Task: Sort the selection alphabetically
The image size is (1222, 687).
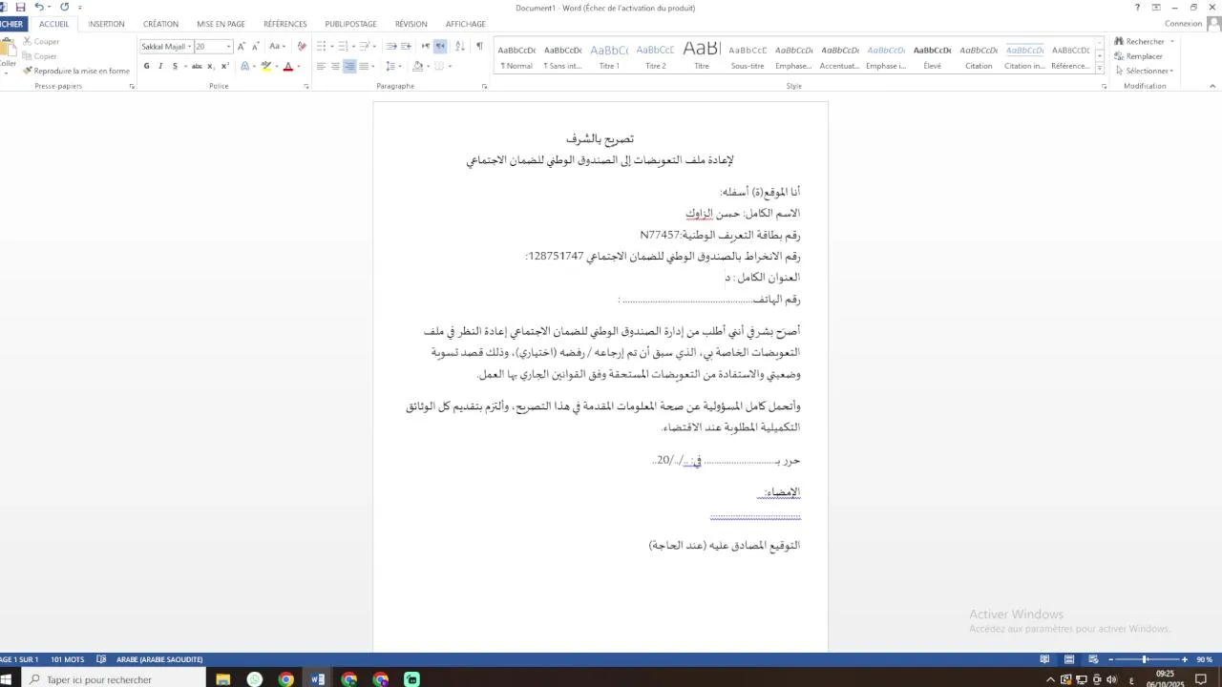Action: click(459, 46)
